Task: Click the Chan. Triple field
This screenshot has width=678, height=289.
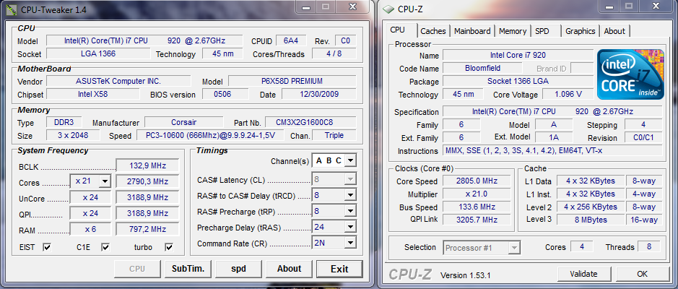Action: coord(334,135)
